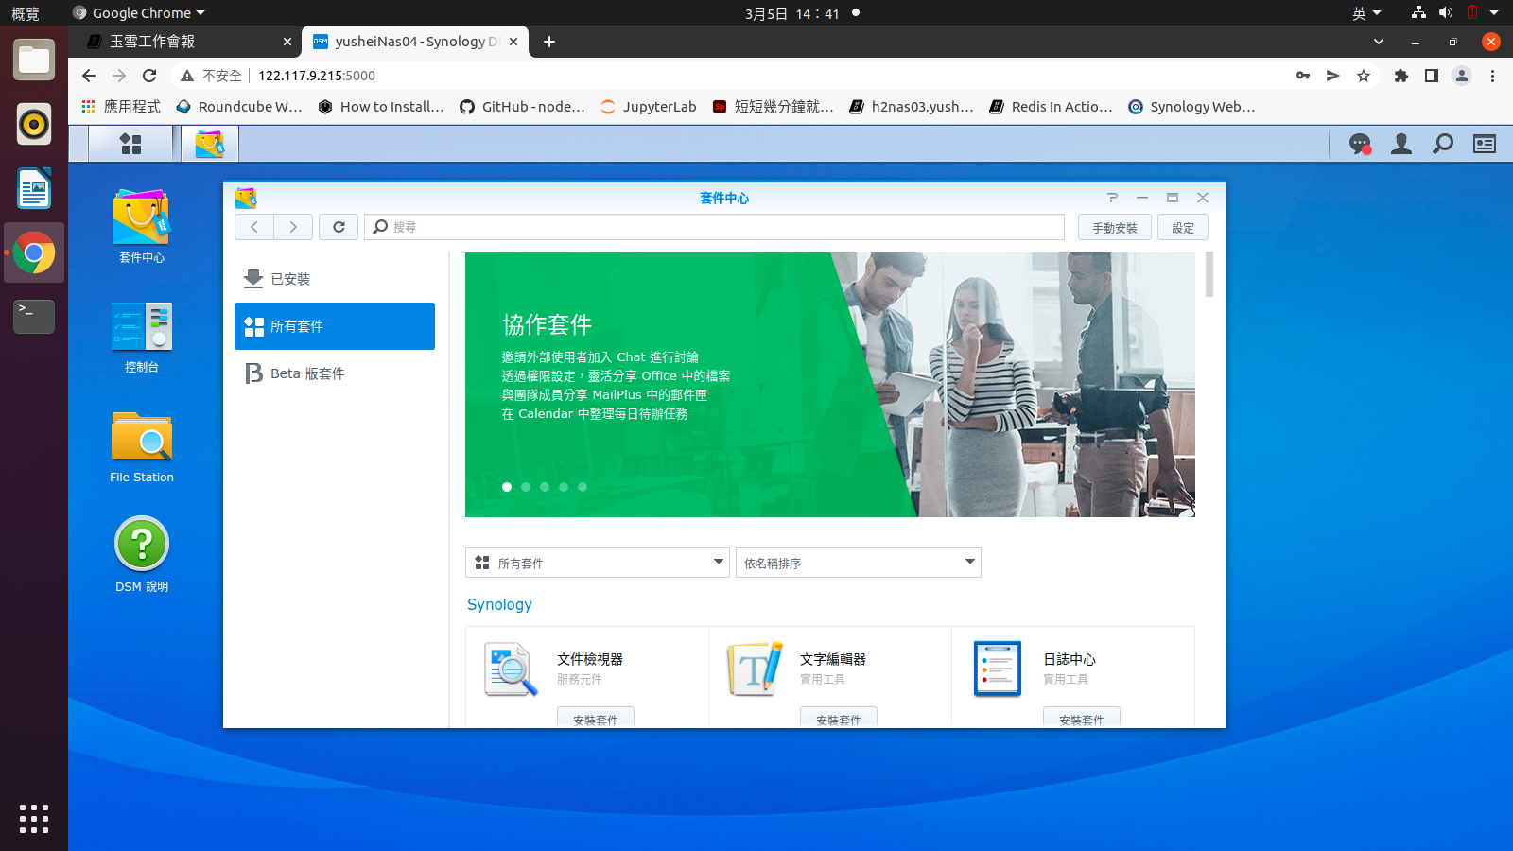Image resolution: width=1513 pixels, height=851 pixels.
Task: Show first banner slide dot
Action: [507, 487]
